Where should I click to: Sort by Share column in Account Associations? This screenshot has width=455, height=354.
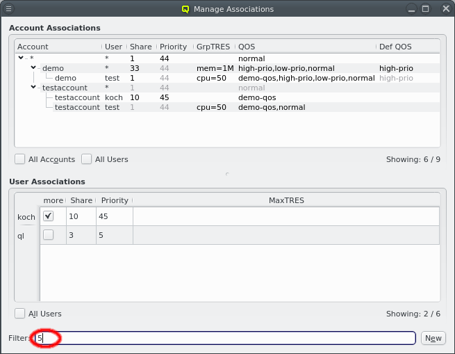pyautogui.click(x=142, y=47)
